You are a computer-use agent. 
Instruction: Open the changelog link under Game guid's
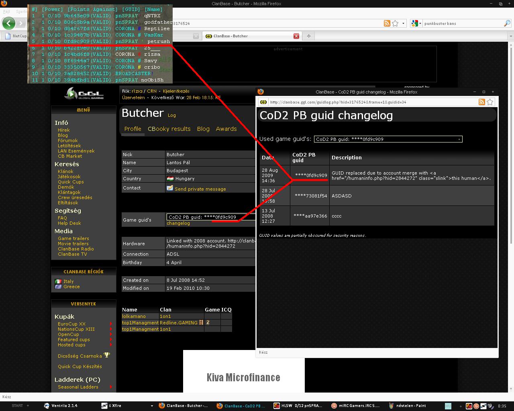[178, 223]
